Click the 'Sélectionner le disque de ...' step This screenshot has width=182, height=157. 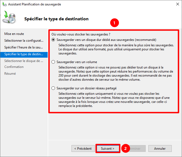[24, 61]
